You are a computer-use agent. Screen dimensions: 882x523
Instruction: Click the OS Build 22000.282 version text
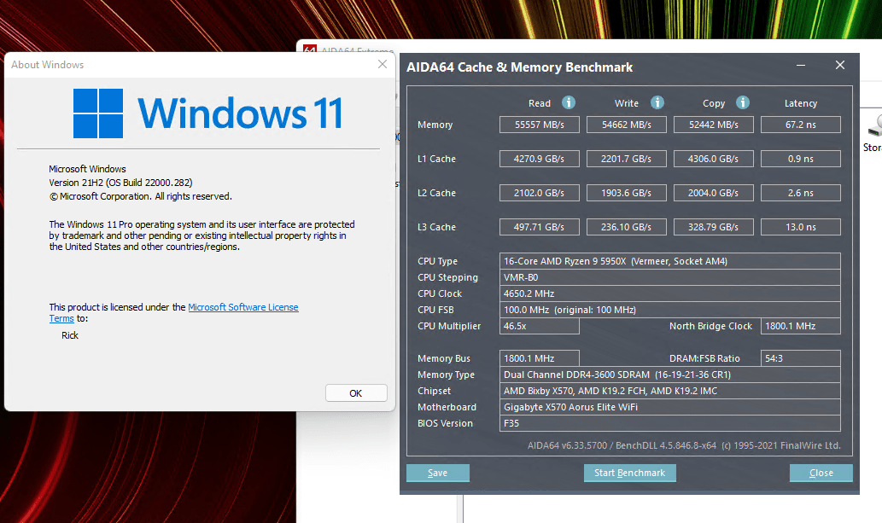pos(120,183)
